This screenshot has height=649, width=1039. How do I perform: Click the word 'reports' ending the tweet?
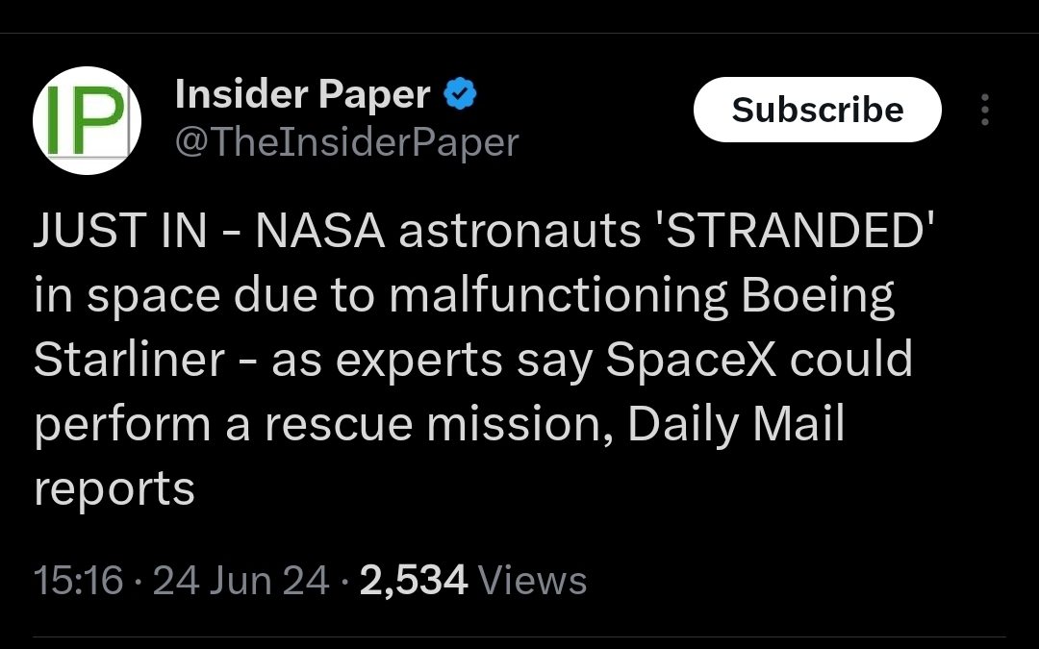(114, 488)
